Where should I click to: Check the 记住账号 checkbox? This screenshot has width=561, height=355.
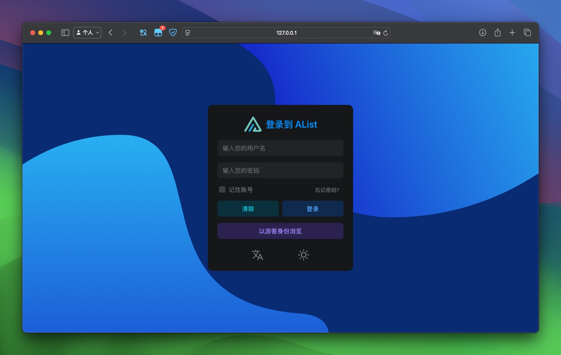[x=222, y=189]
